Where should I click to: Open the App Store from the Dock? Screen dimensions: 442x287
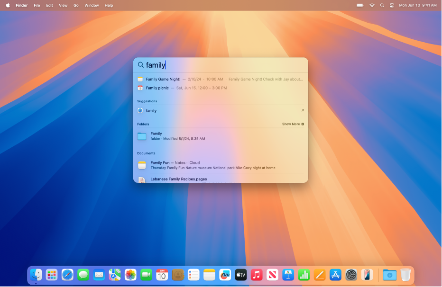(x=335, y=275)
